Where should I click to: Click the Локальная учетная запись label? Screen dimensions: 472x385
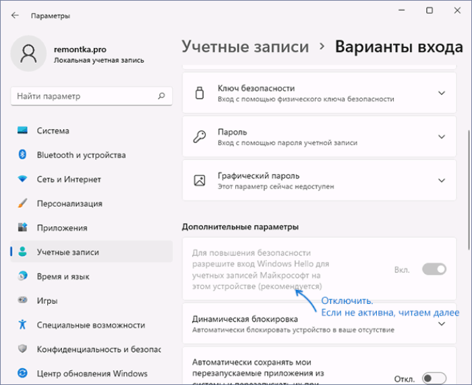click(x=98, y=60)
